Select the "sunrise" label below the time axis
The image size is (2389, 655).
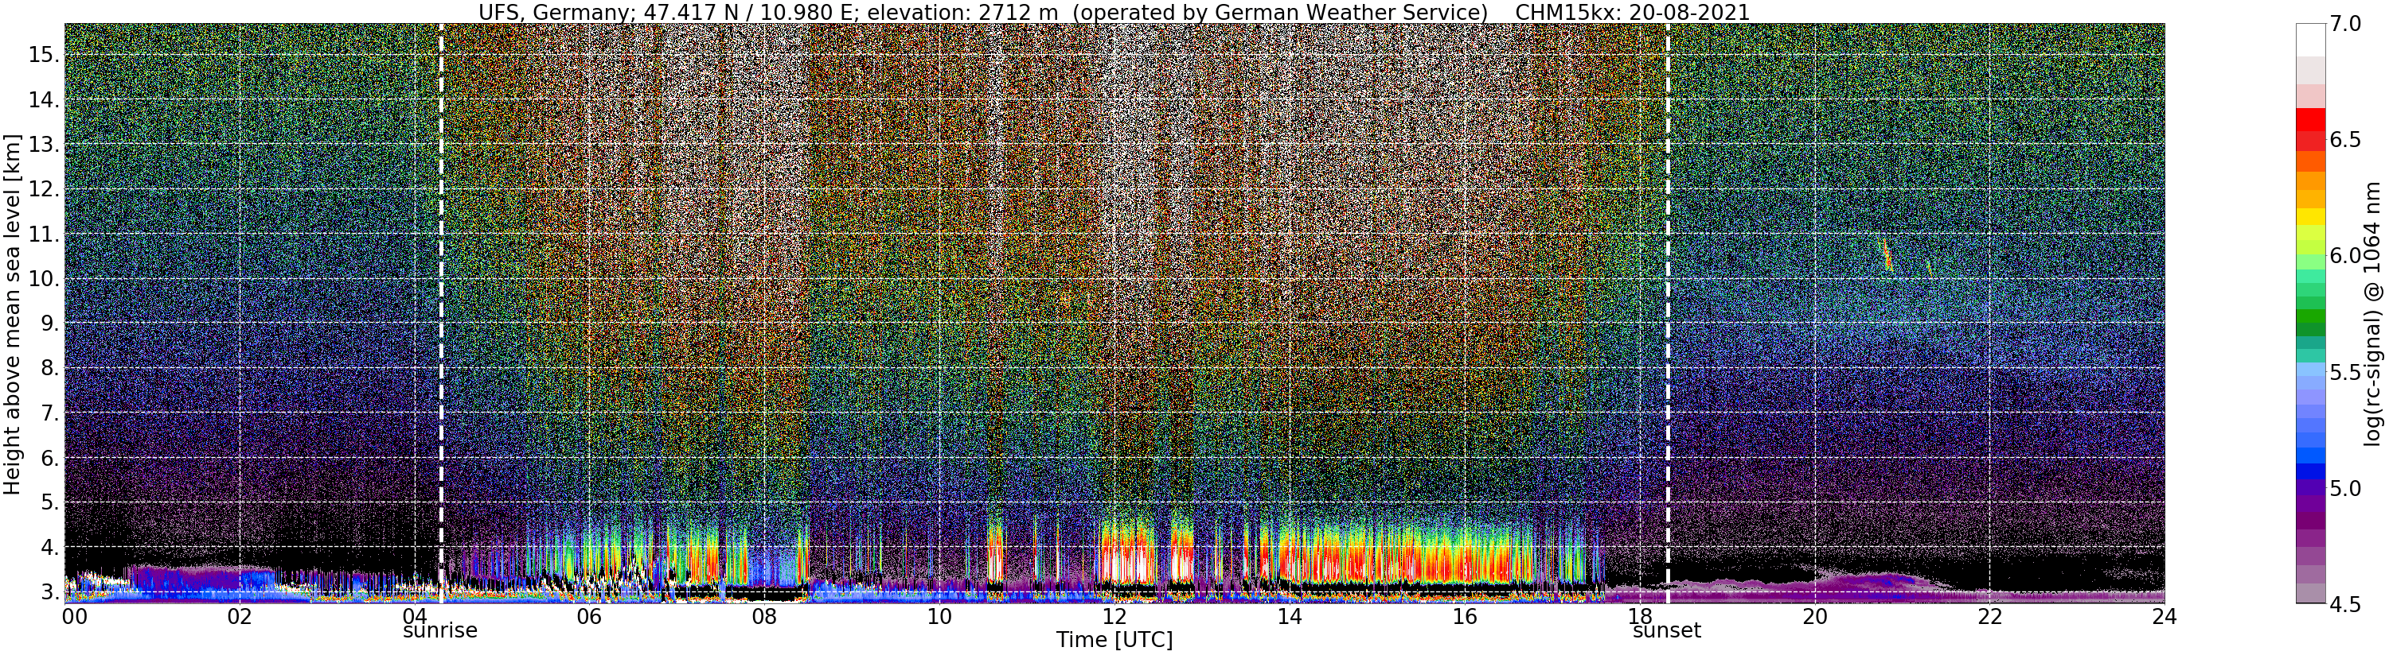[439, 631]
